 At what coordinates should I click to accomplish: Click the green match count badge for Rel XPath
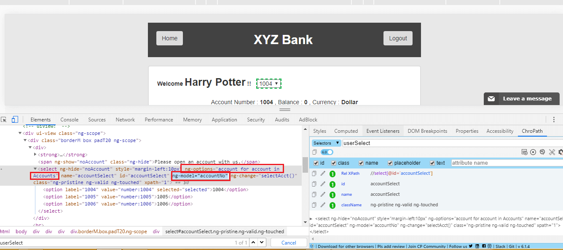[x=332, y=174]
